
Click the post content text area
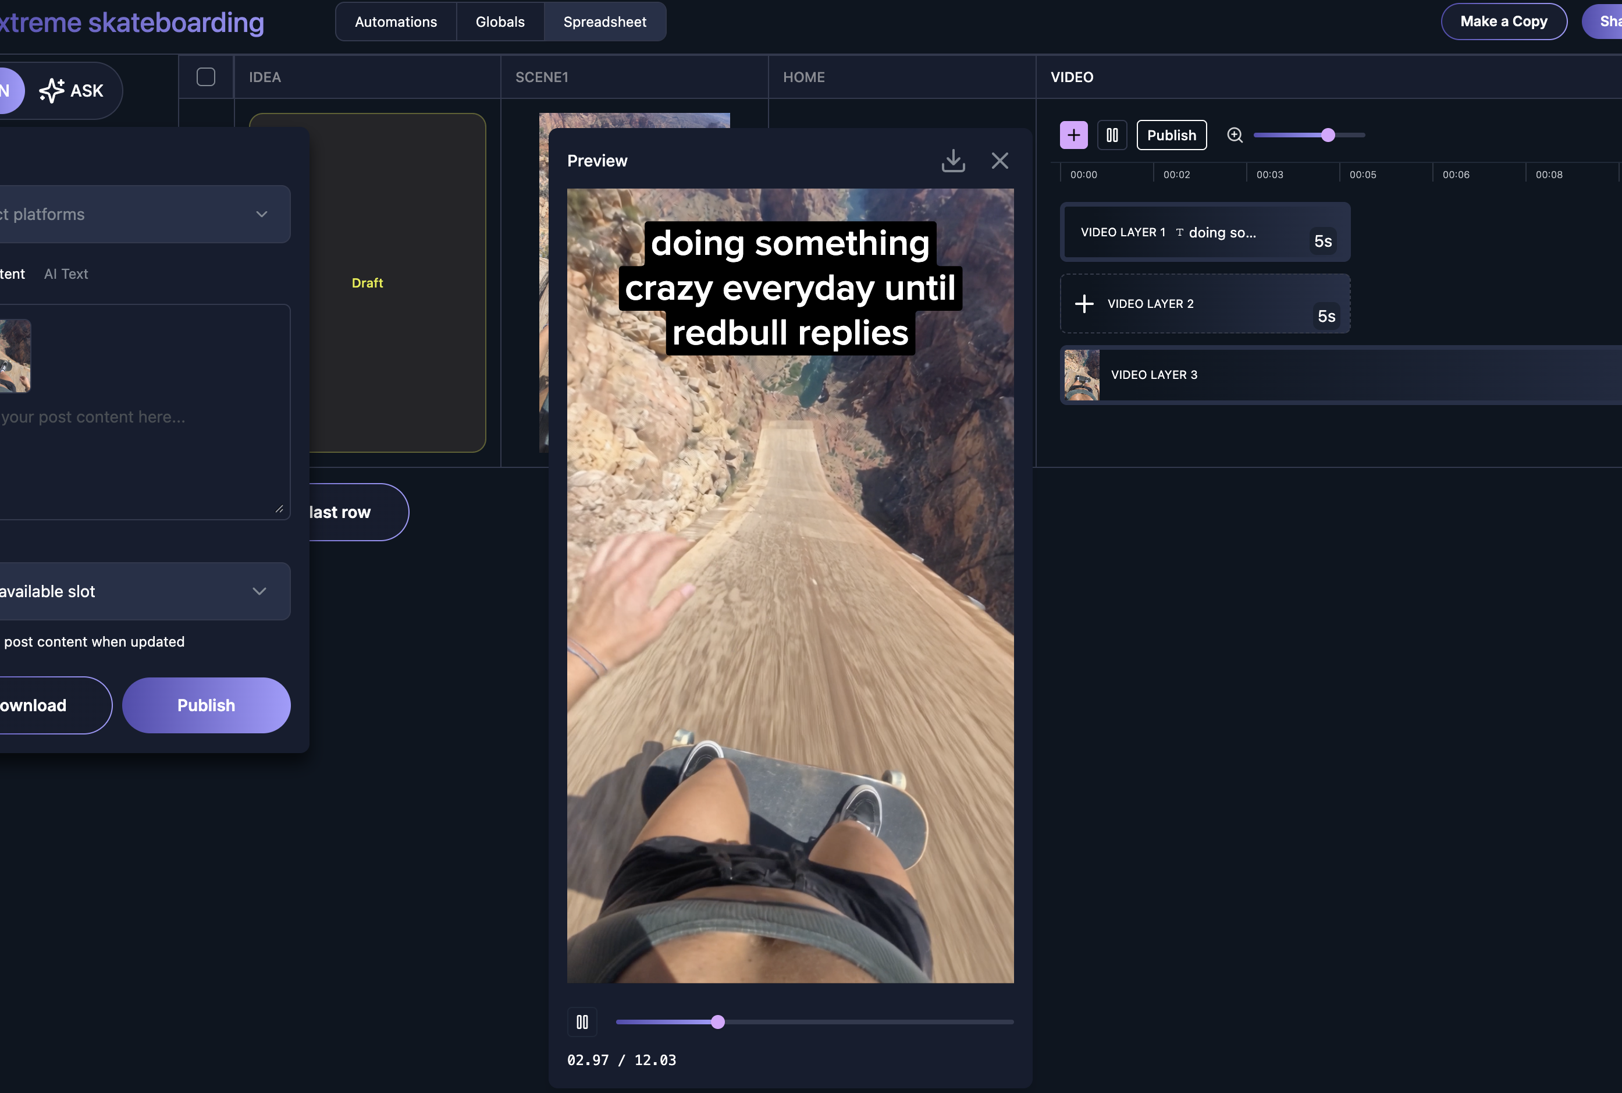[x=144, y=412]
